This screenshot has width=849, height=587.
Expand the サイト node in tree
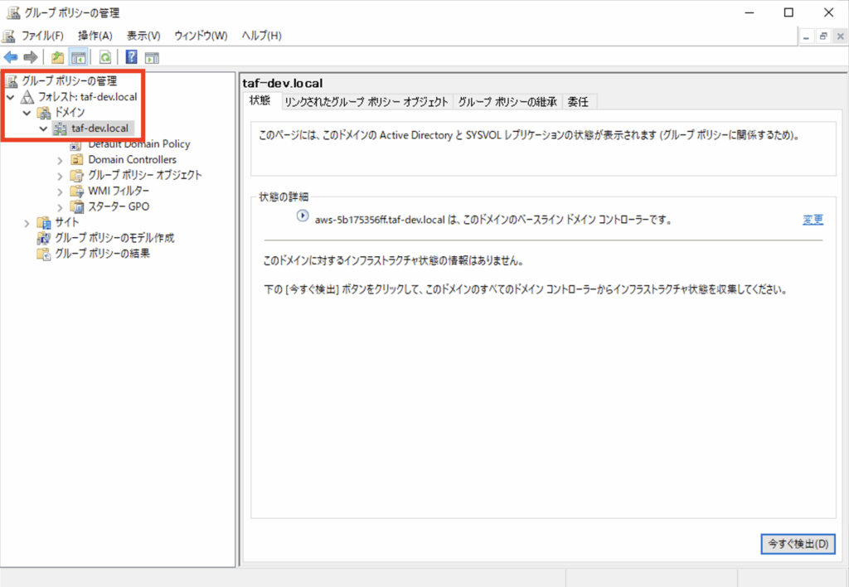[x=27, y=223]
